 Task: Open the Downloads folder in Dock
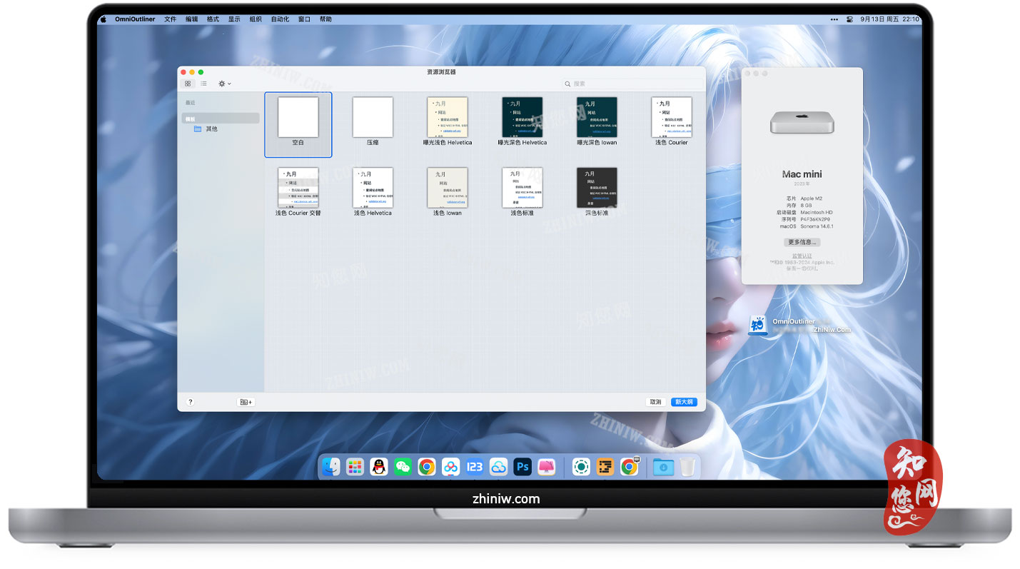(x=663, y=467)
